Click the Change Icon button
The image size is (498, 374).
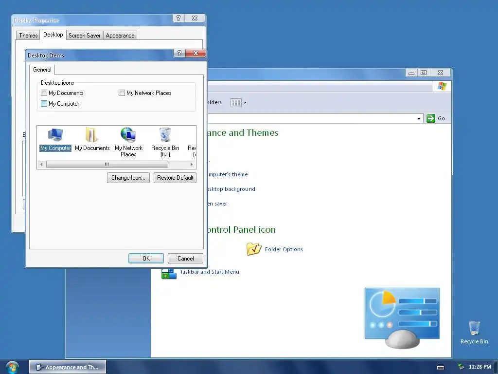pyautogui.click(x=128, y=178)
